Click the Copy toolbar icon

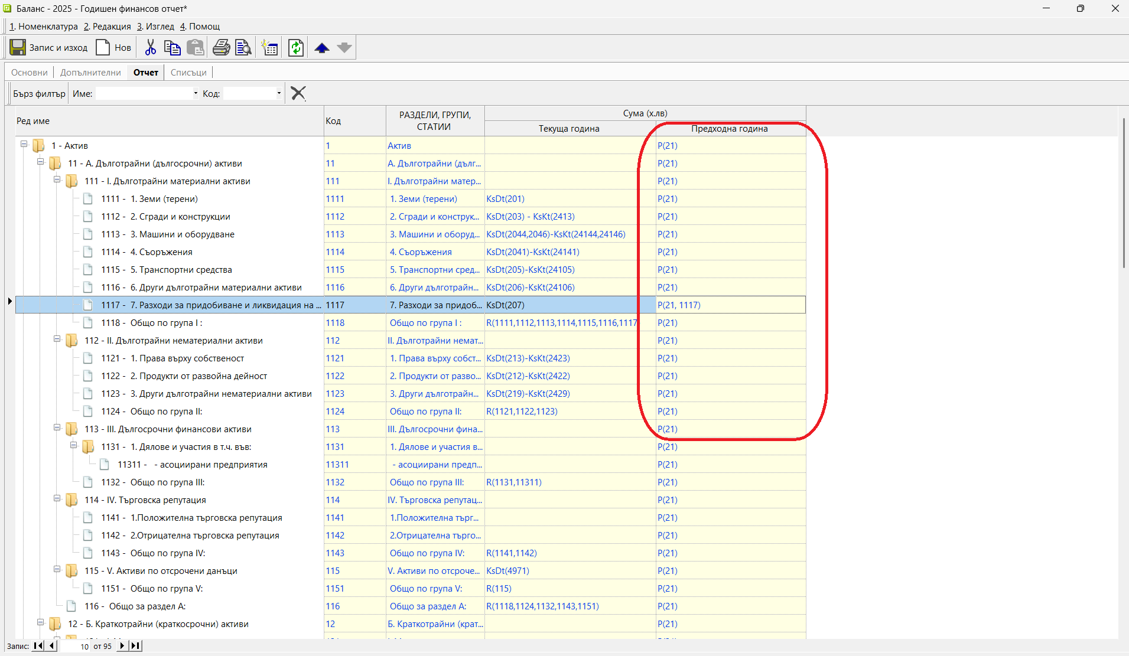point(173,47)
